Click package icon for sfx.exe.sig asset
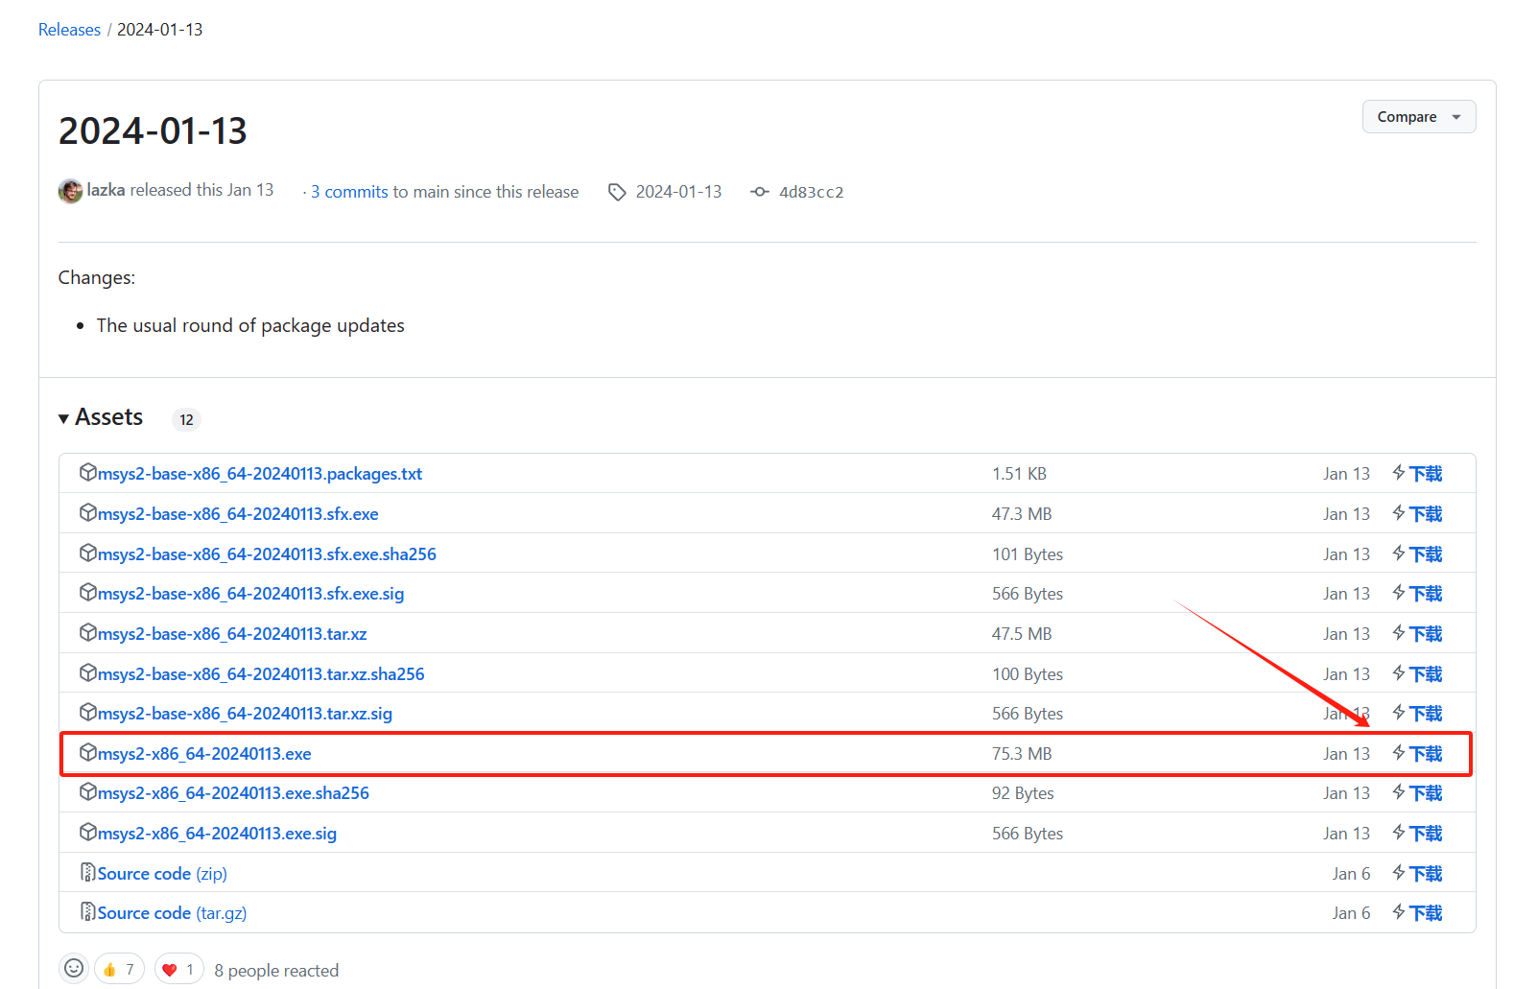 [x=88, y=592]
